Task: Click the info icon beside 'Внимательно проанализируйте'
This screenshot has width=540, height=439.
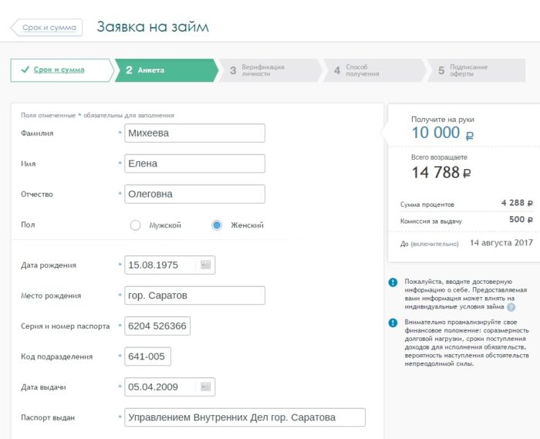Action: tap(393, 323)
